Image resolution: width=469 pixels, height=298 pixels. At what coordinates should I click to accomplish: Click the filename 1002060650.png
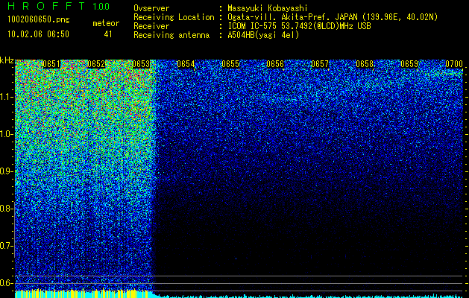(x=39, y=19)
